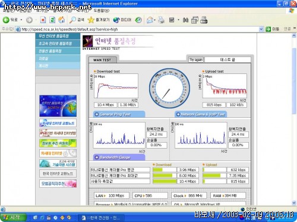This screenshot has width=297, height=222.
Task: Click the 하나로통신 케이블 Pro 평균 row label
Action: [x=120, y=170]
